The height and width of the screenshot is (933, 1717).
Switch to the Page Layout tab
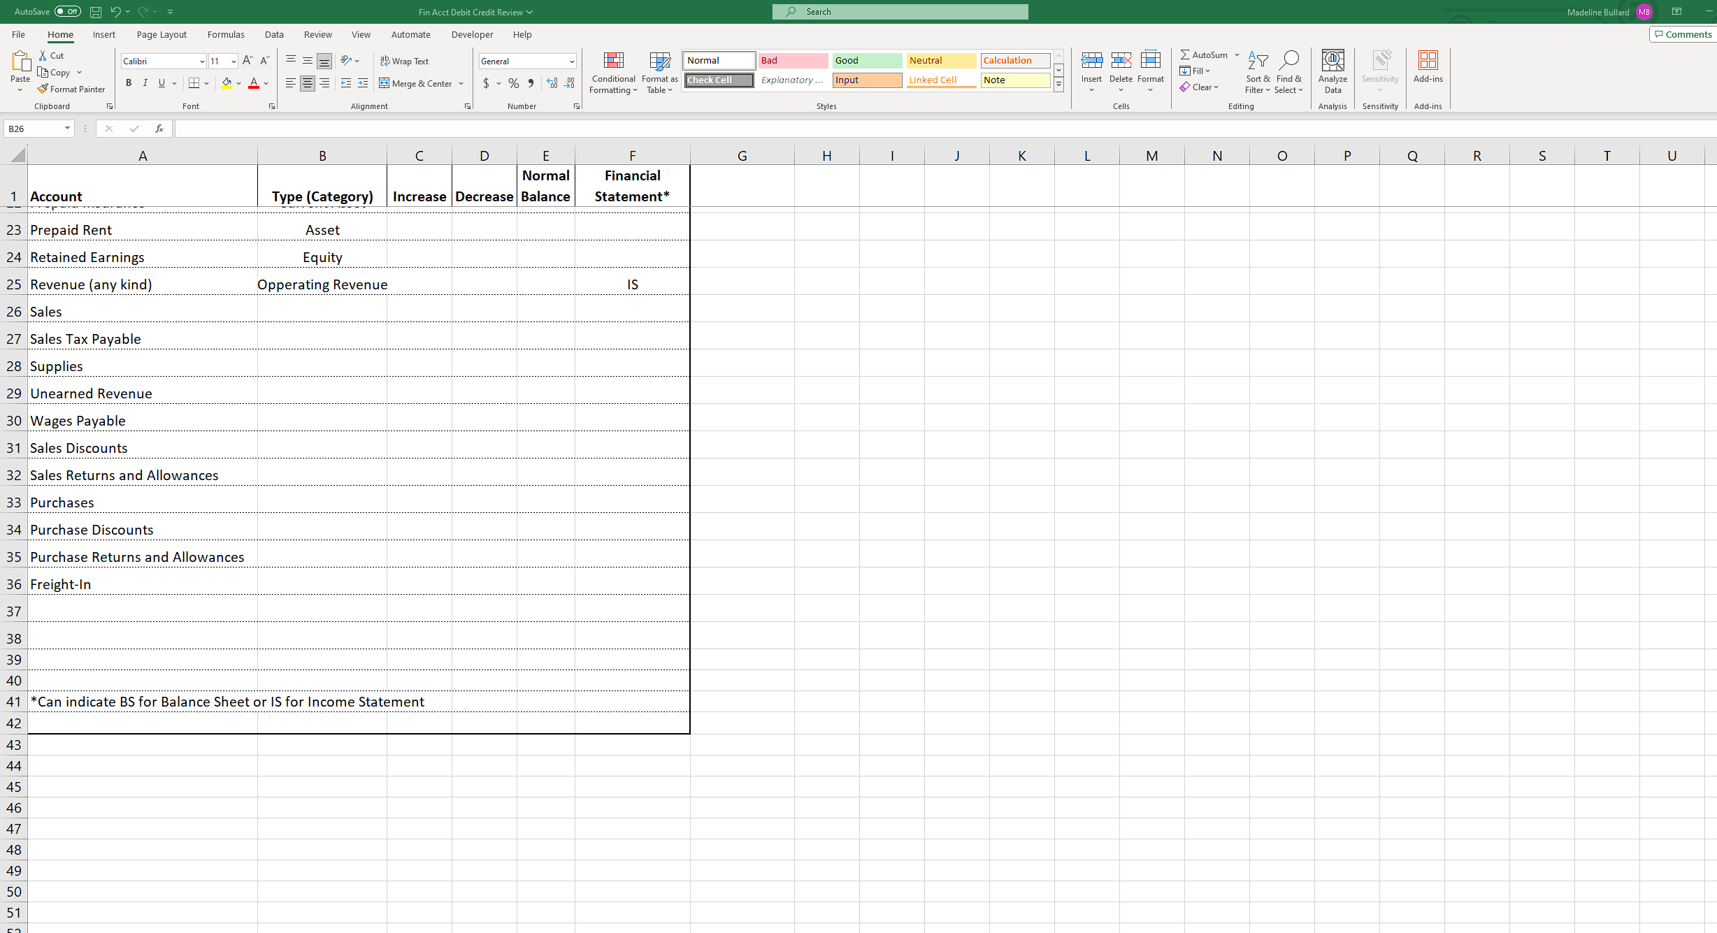[x=161, y=34]
